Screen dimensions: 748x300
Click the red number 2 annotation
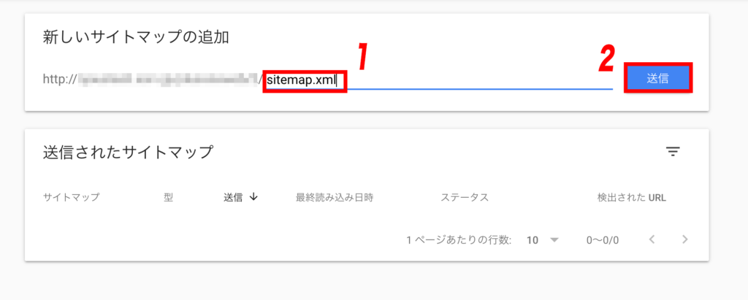(607, 59)
